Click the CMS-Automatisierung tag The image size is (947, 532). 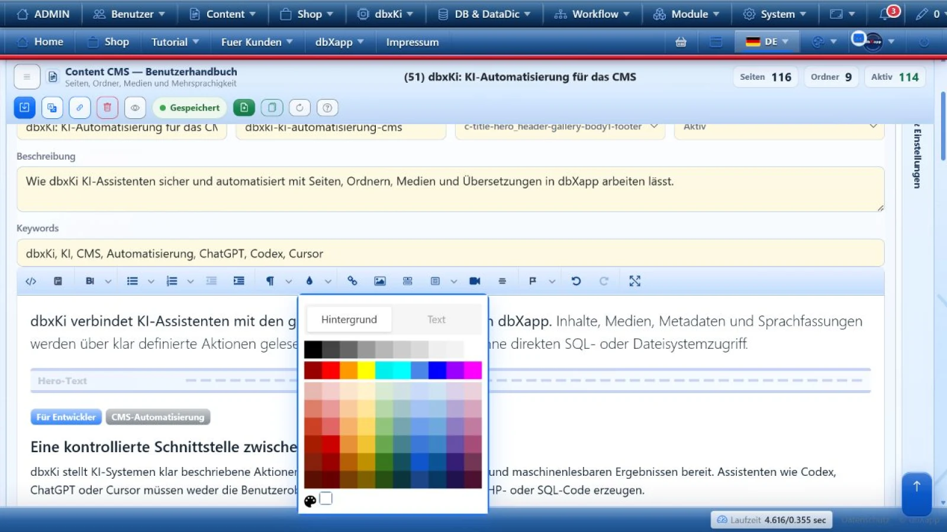[158, 417]
